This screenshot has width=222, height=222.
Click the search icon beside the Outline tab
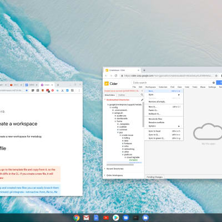tap(142, 95)
